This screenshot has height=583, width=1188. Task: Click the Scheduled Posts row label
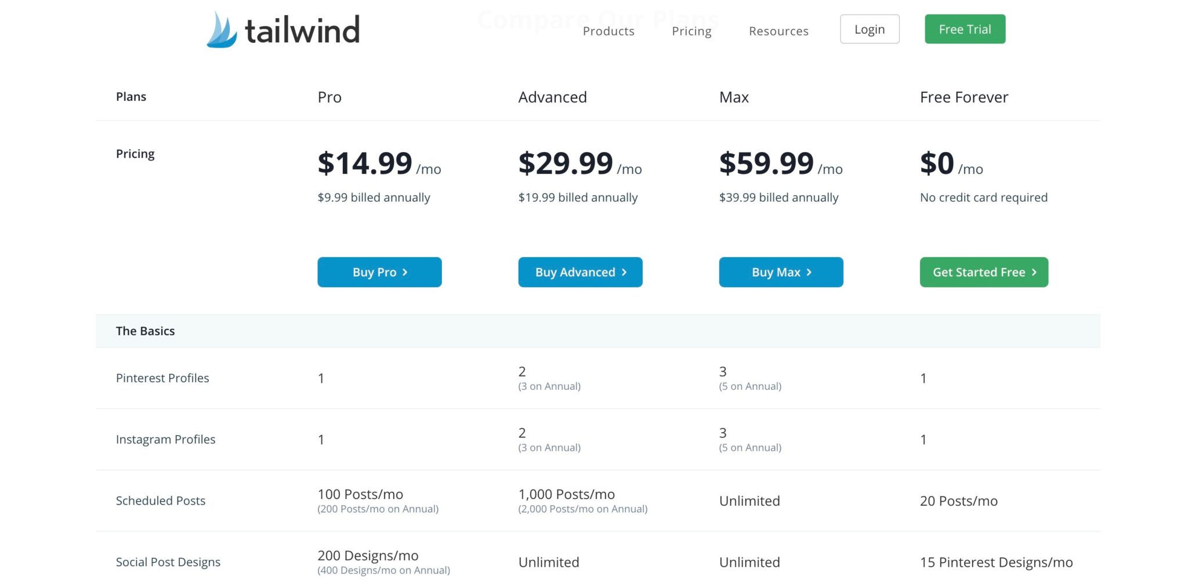pos(160,501)
